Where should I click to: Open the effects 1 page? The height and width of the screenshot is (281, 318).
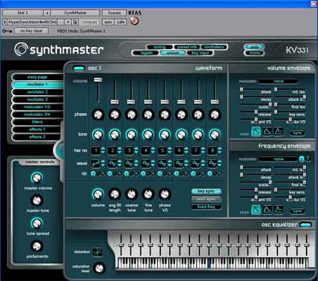(38, 129)
